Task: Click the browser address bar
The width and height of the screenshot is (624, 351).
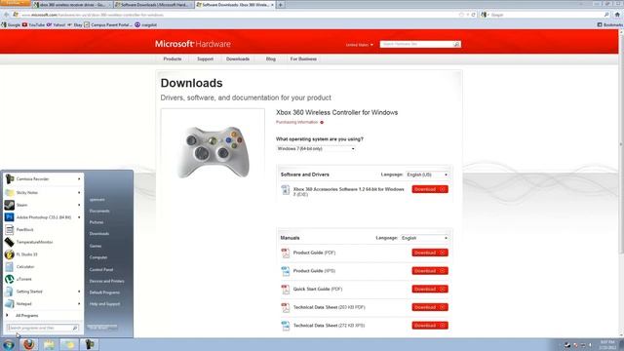Action: (239, 15)
